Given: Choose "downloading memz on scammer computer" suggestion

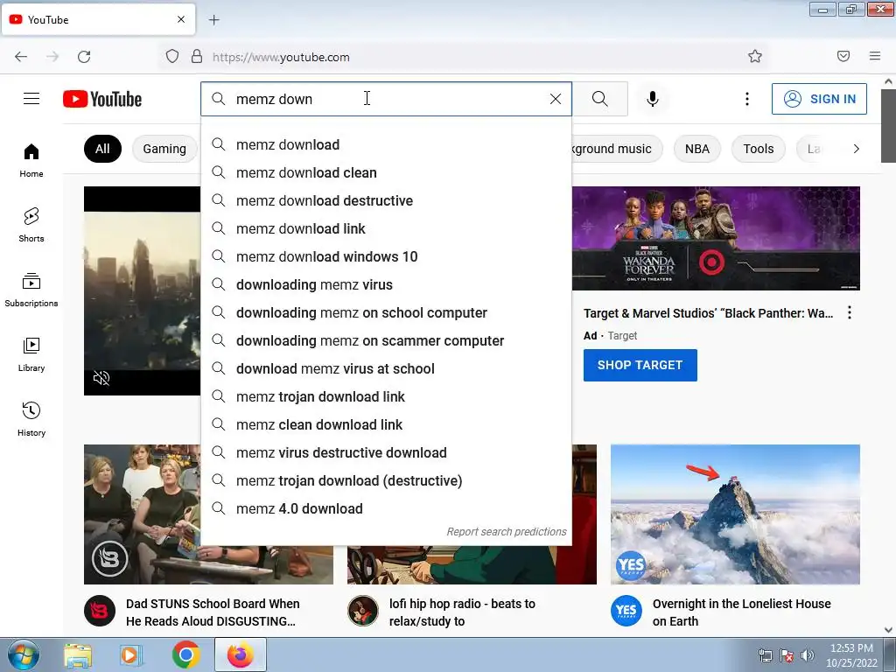Looking at the screenshot, I should (386, 340).
